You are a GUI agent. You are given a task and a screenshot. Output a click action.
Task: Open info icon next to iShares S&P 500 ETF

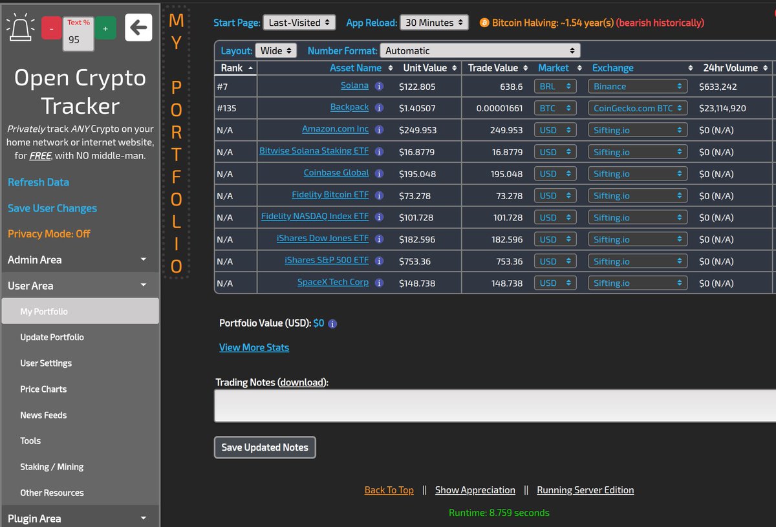pyautogui.click(x=380, y=261)
